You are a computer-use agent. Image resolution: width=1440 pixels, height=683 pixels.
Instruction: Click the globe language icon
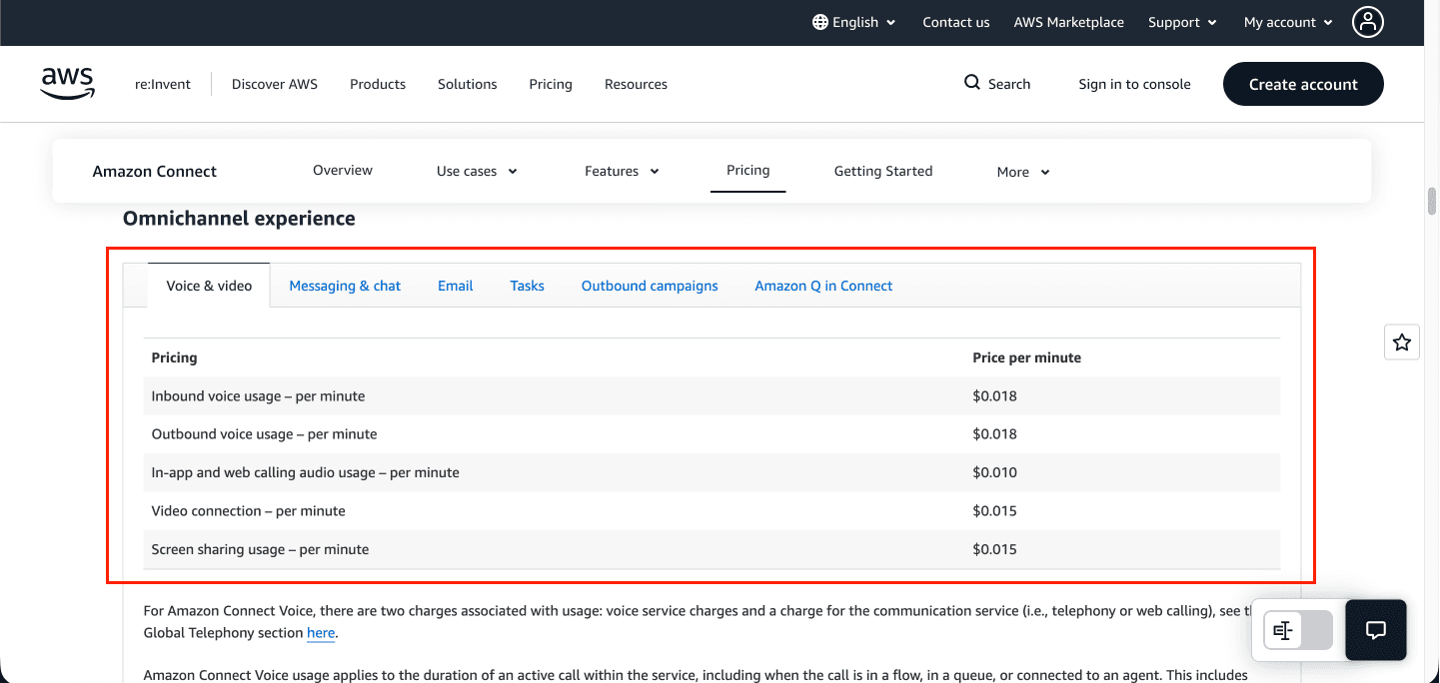click(x=820, y=22)
